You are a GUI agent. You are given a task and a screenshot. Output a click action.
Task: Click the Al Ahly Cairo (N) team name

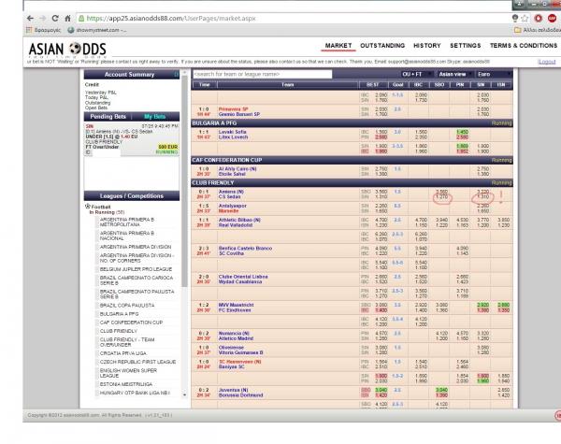237,169
